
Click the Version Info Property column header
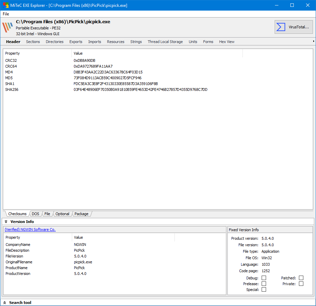coord(38,237)
